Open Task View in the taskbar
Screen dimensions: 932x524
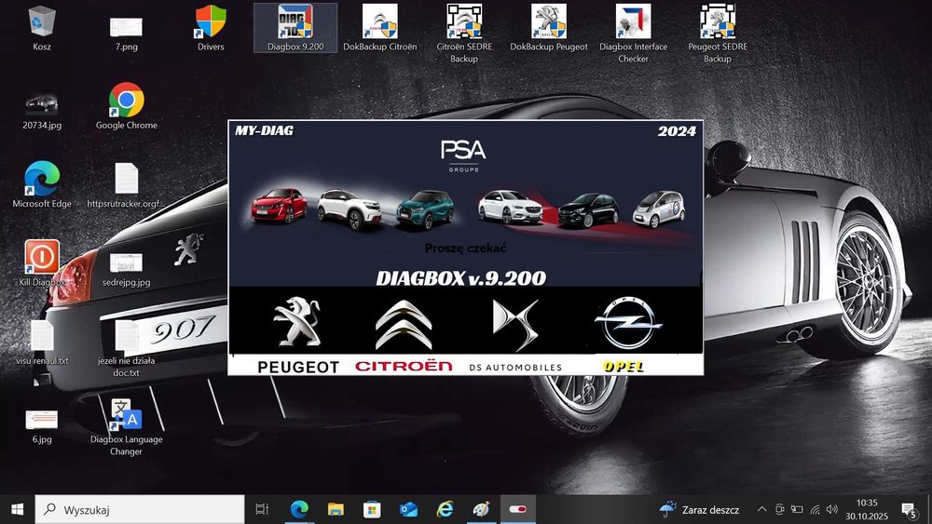coord(262,509)
